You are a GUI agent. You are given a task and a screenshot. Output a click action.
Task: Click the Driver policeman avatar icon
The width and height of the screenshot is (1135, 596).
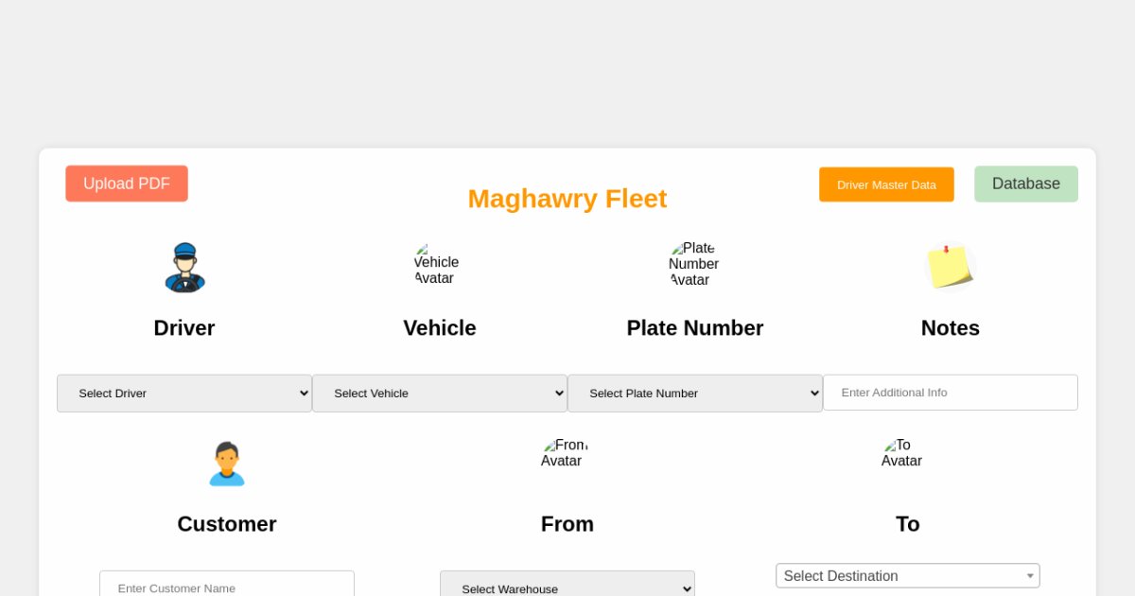click(x=184, y=267)
